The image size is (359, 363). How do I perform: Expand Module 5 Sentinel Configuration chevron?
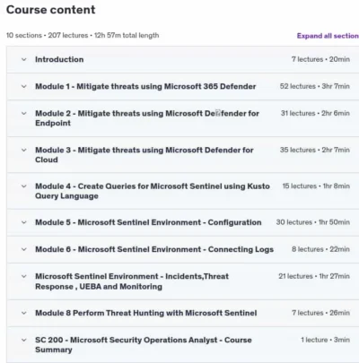point(24,222)
